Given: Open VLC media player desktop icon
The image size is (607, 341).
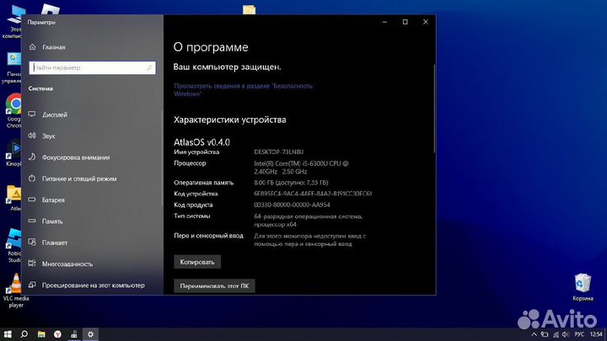Looking at the screenshot, I should click(16, 290).
